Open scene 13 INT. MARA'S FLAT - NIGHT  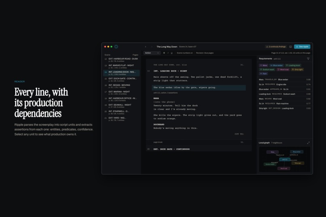tap(121, 66)
